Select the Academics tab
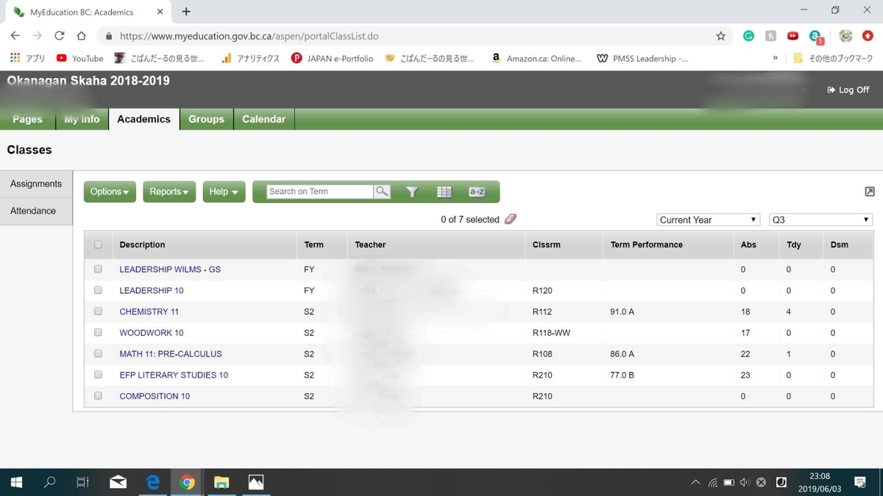Screen dimensions: 883x496 pos(143,119)
